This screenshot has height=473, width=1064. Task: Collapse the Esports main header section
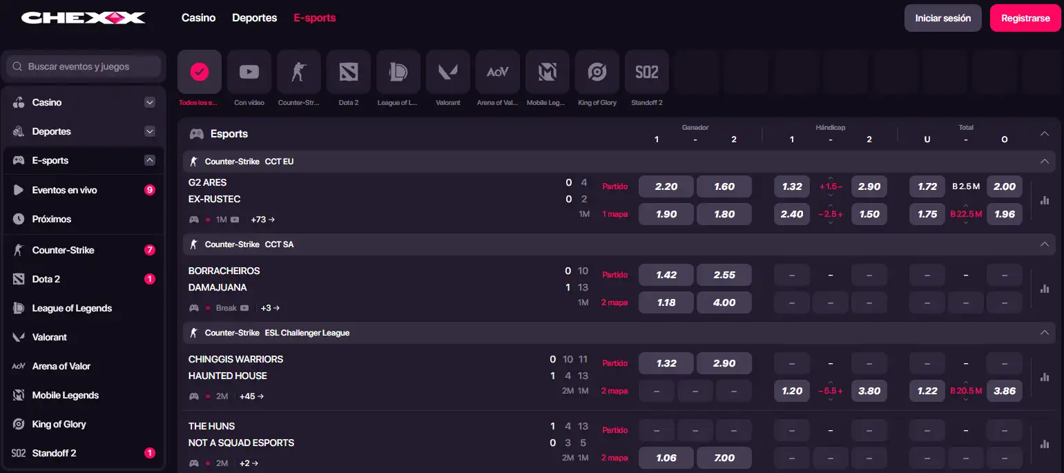[1045, 133]
